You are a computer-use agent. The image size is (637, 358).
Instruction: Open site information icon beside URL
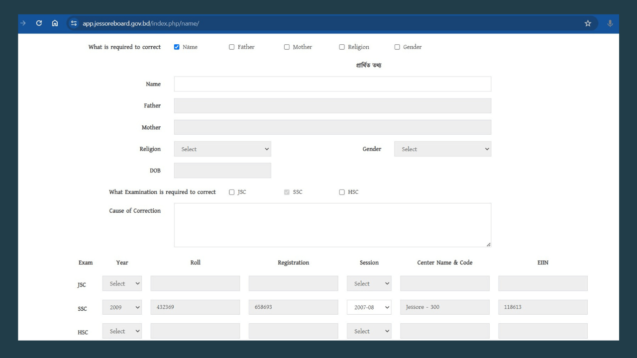point(74,23)
